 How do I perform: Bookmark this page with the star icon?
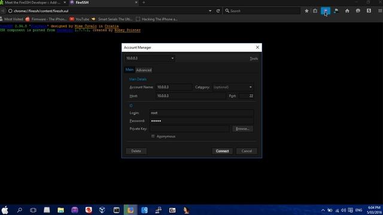click(306, 11)
